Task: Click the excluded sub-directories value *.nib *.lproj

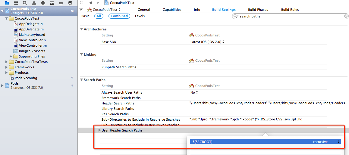Action: (246, 119)
